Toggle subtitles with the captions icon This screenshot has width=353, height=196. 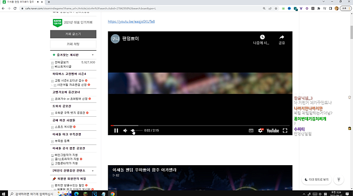pyautogui.click(x=251, y=130)
